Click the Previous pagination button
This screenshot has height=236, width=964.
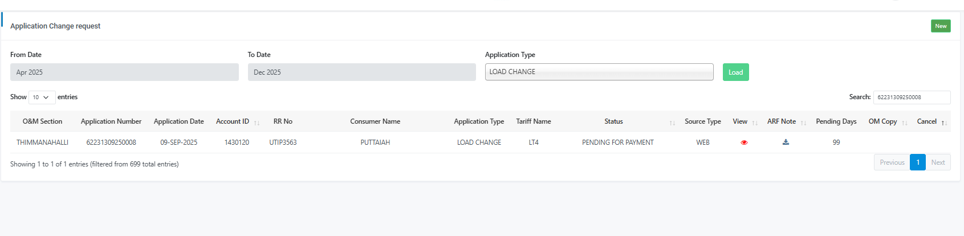[892, 162]
